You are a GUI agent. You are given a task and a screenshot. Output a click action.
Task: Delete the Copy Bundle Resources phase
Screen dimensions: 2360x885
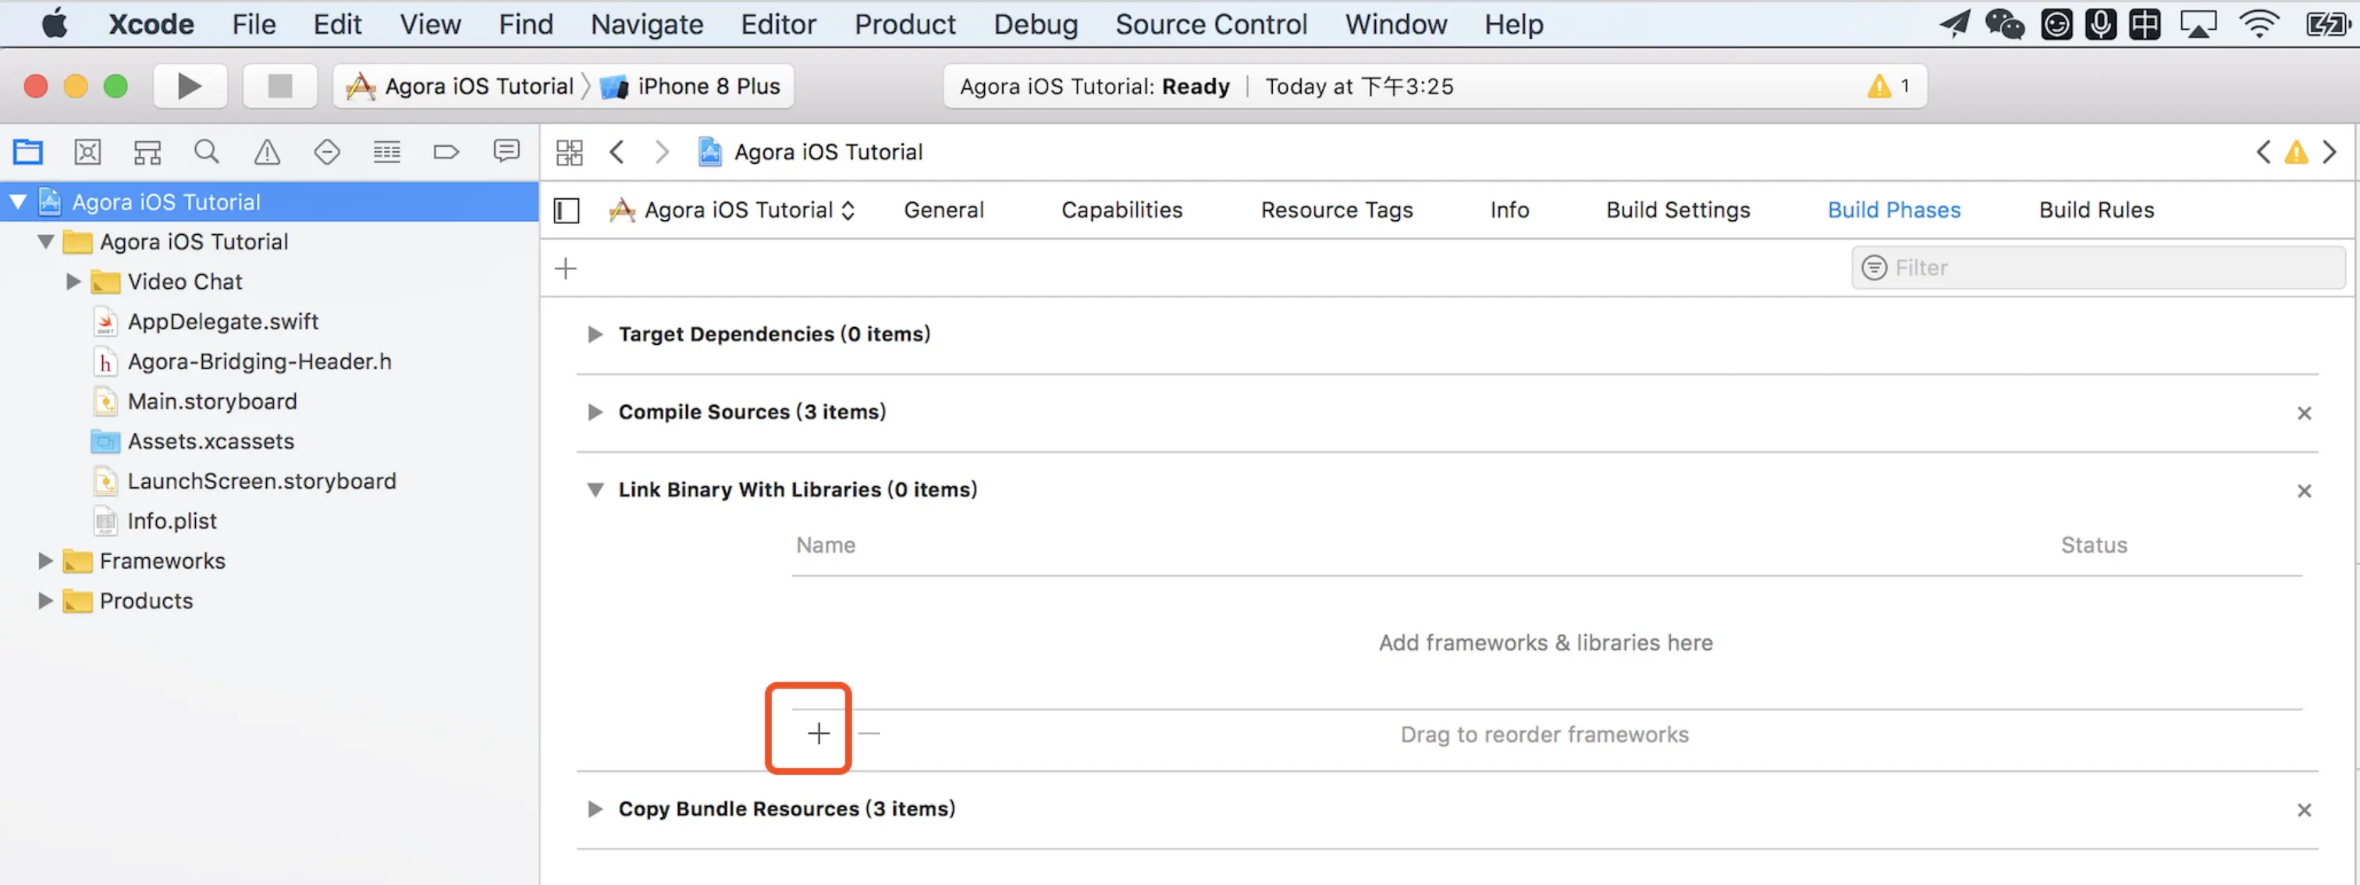[x=2304, y=810]
